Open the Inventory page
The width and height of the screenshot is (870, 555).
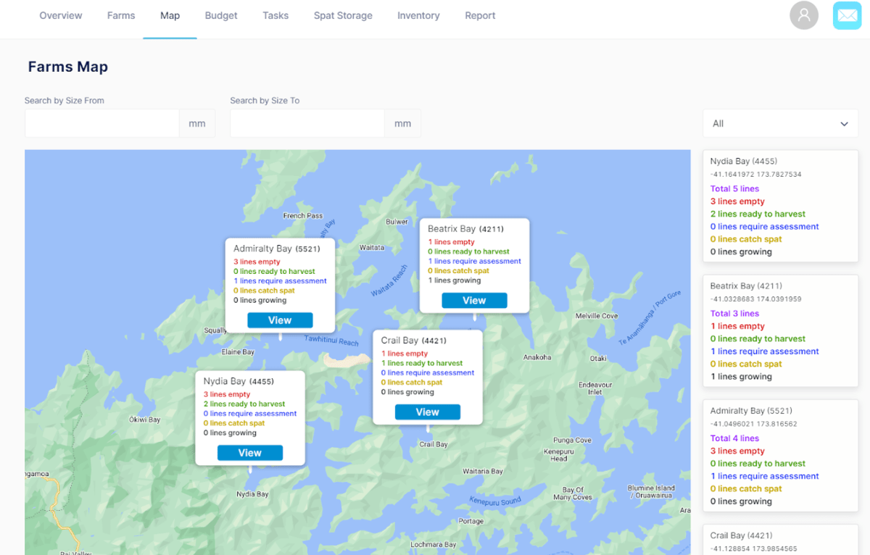(418, 15)
